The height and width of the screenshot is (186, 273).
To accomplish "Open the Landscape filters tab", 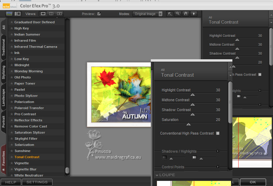I will (x=3, y=97).
